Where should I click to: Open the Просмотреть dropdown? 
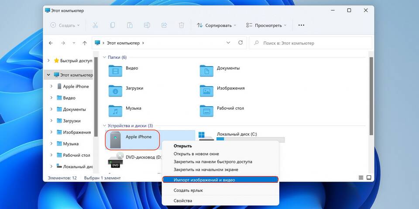[266, 25]
